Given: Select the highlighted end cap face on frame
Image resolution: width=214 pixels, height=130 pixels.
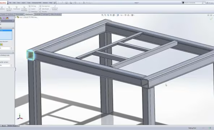Looking at the screenshot, I should (30, 55).
